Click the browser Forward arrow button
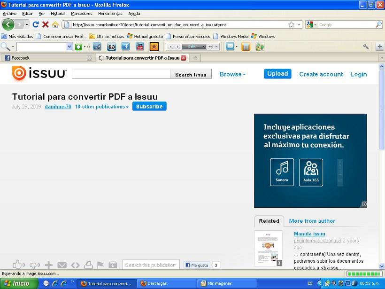385x289 pixels. pyautogui.click(x=19, y=24)
